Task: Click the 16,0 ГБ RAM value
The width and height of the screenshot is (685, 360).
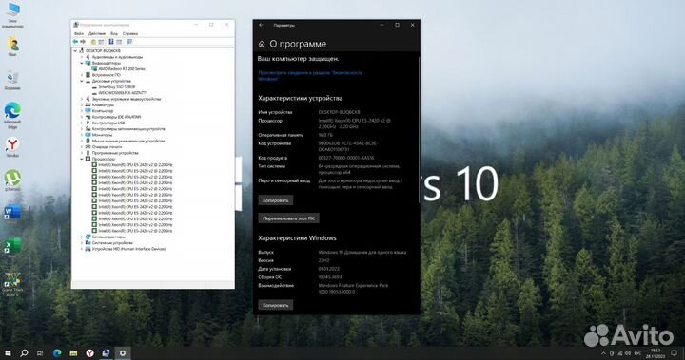Action: pyautogui.click(x=325, y=135)
